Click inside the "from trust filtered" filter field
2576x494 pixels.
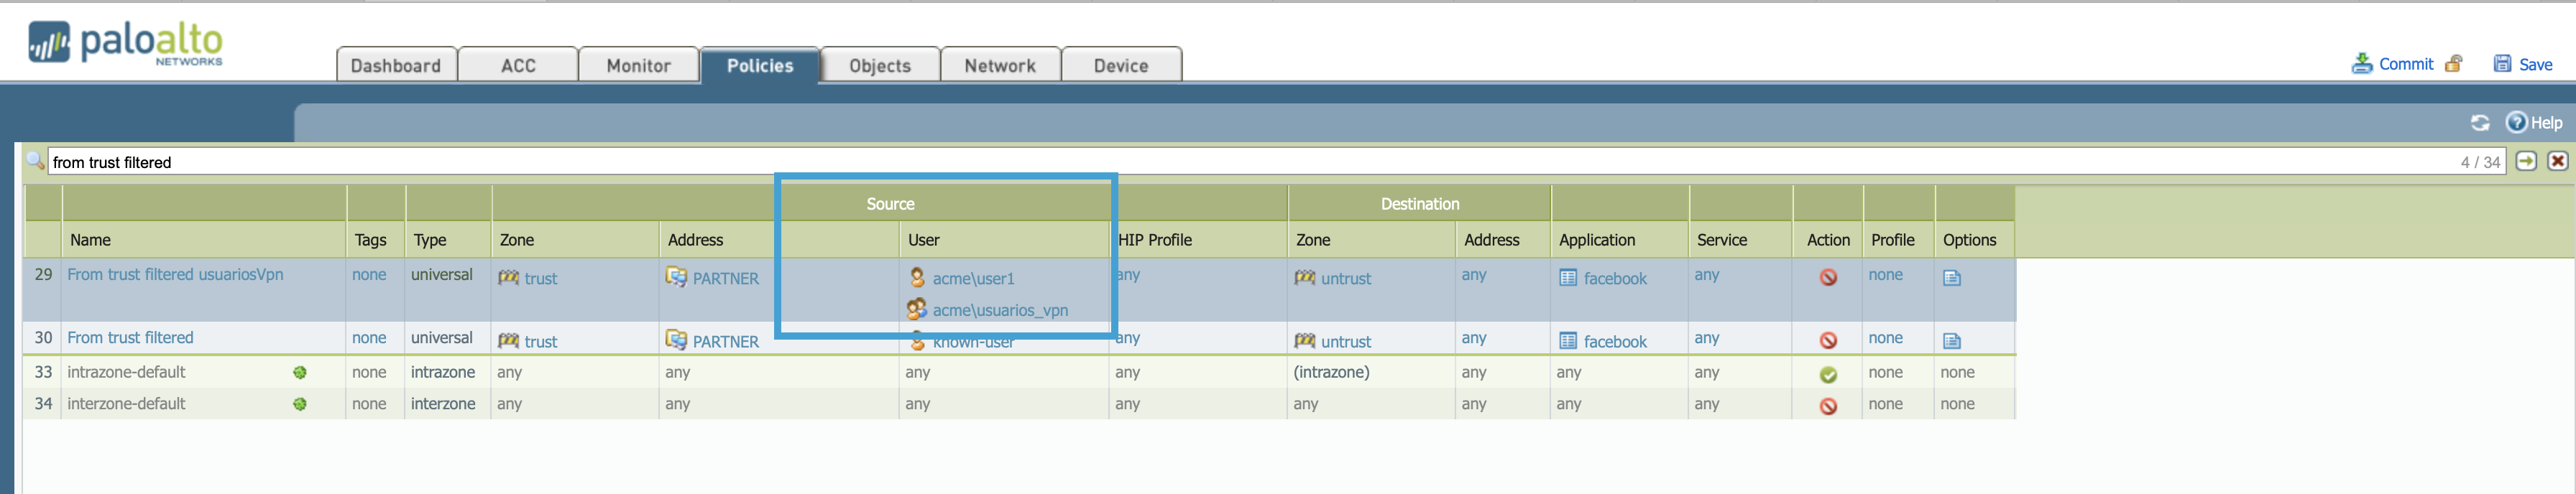[1200, 162]
